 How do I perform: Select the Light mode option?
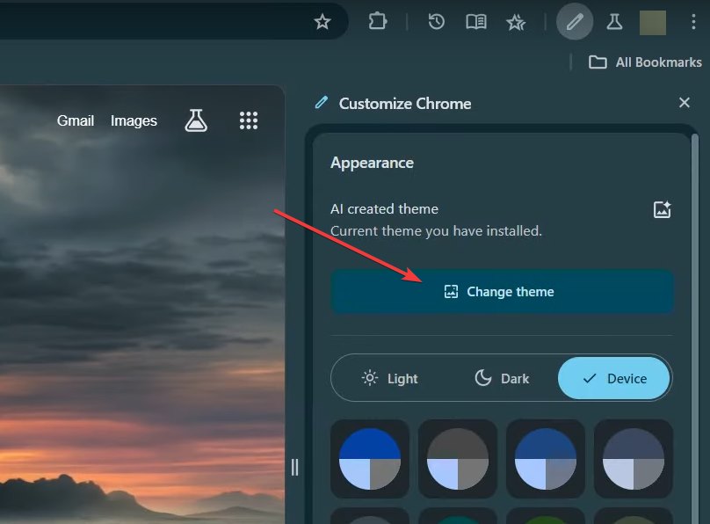point(389,378)
